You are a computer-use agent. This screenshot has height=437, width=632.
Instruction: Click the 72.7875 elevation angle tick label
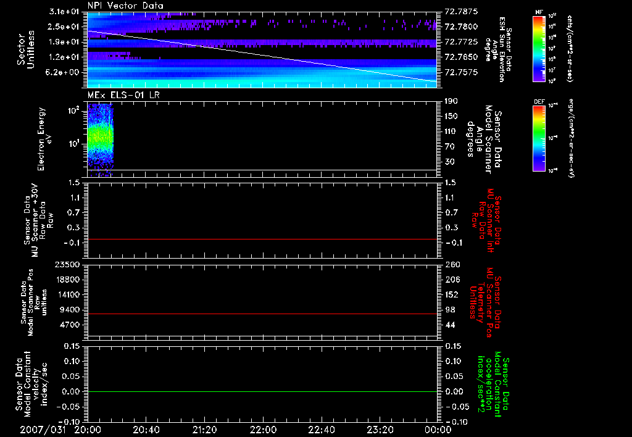[x=461, y=12]
